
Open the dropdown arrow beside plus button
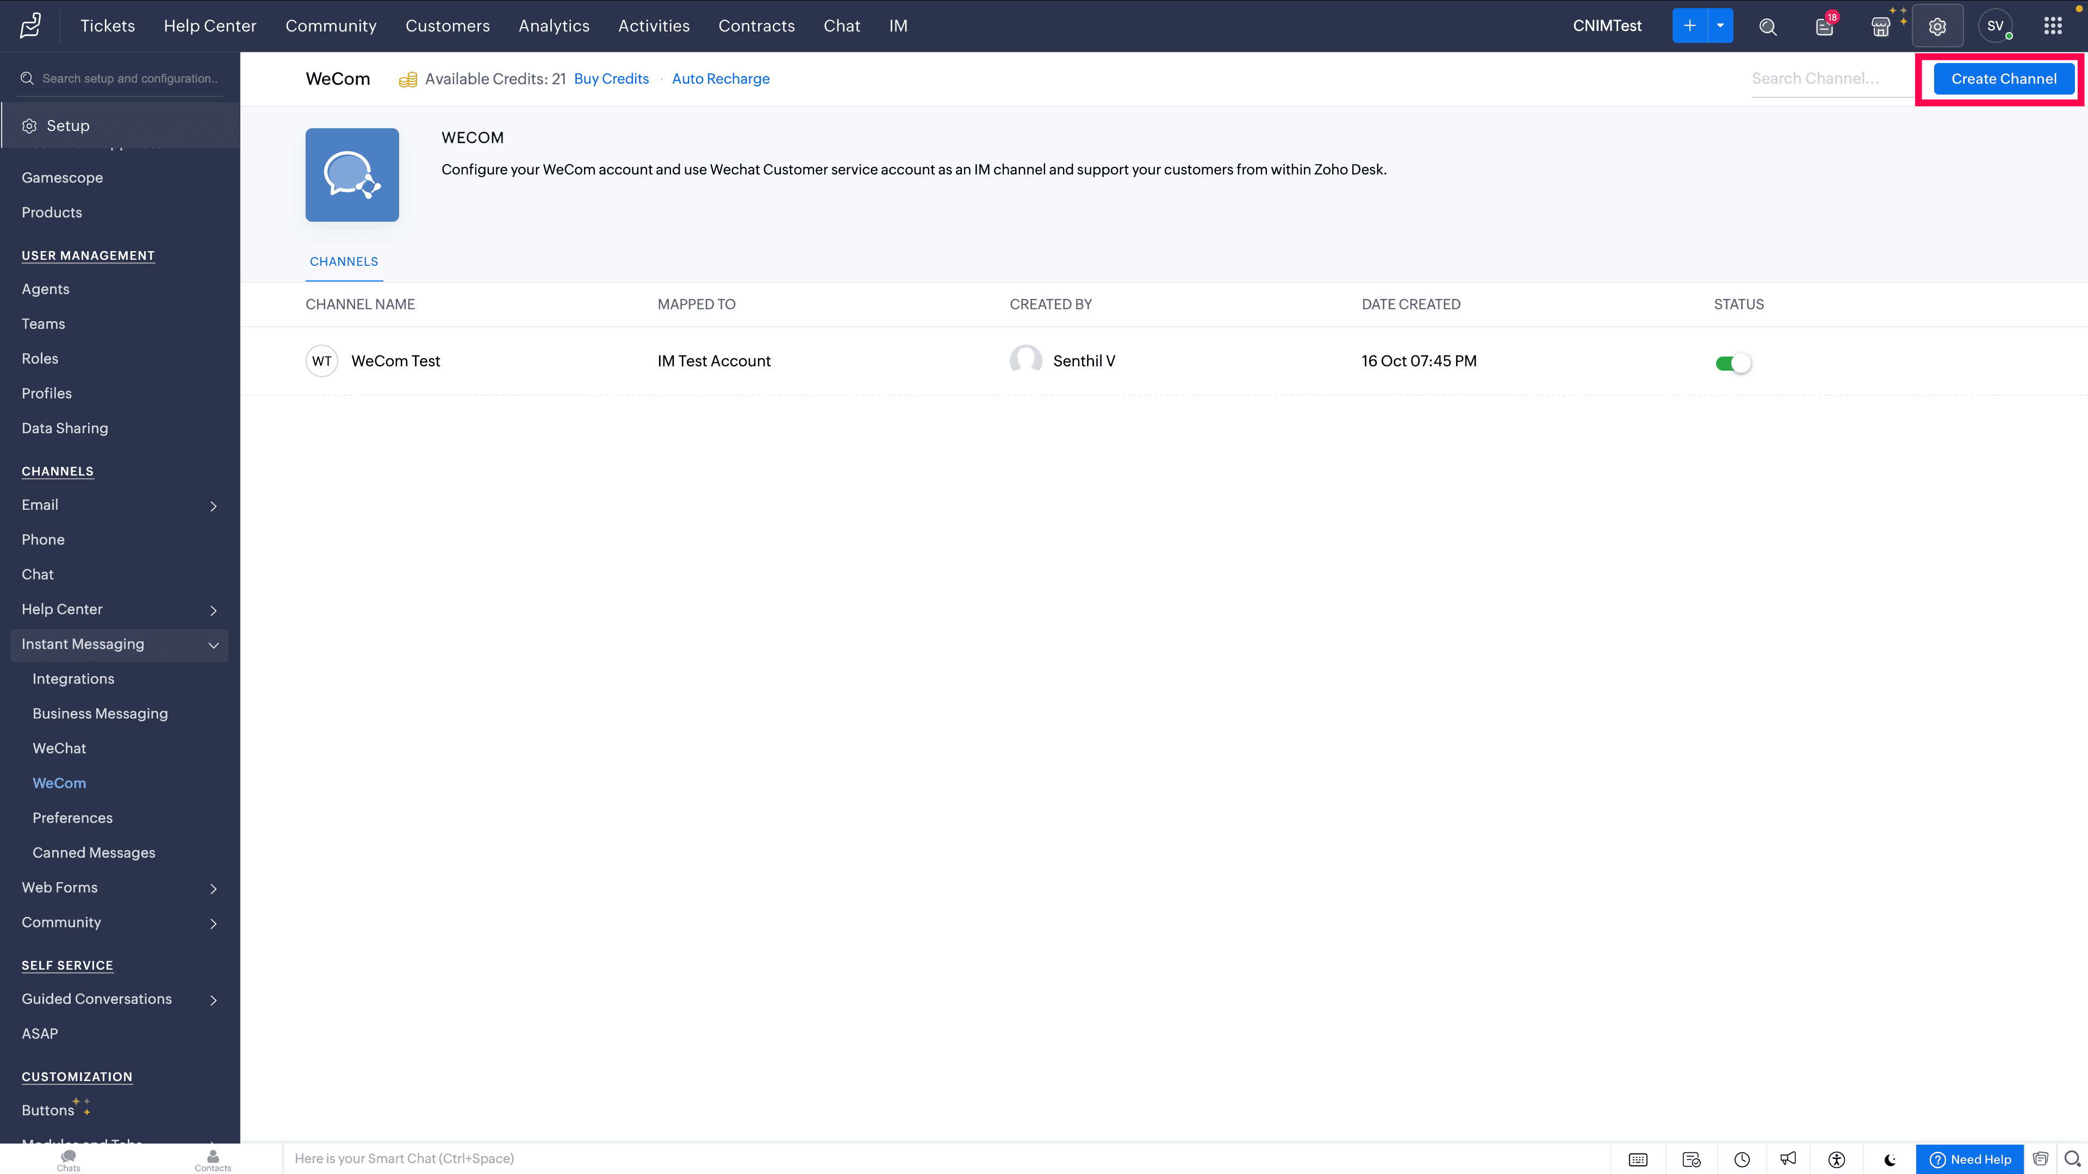click(x=1720, y=26)
